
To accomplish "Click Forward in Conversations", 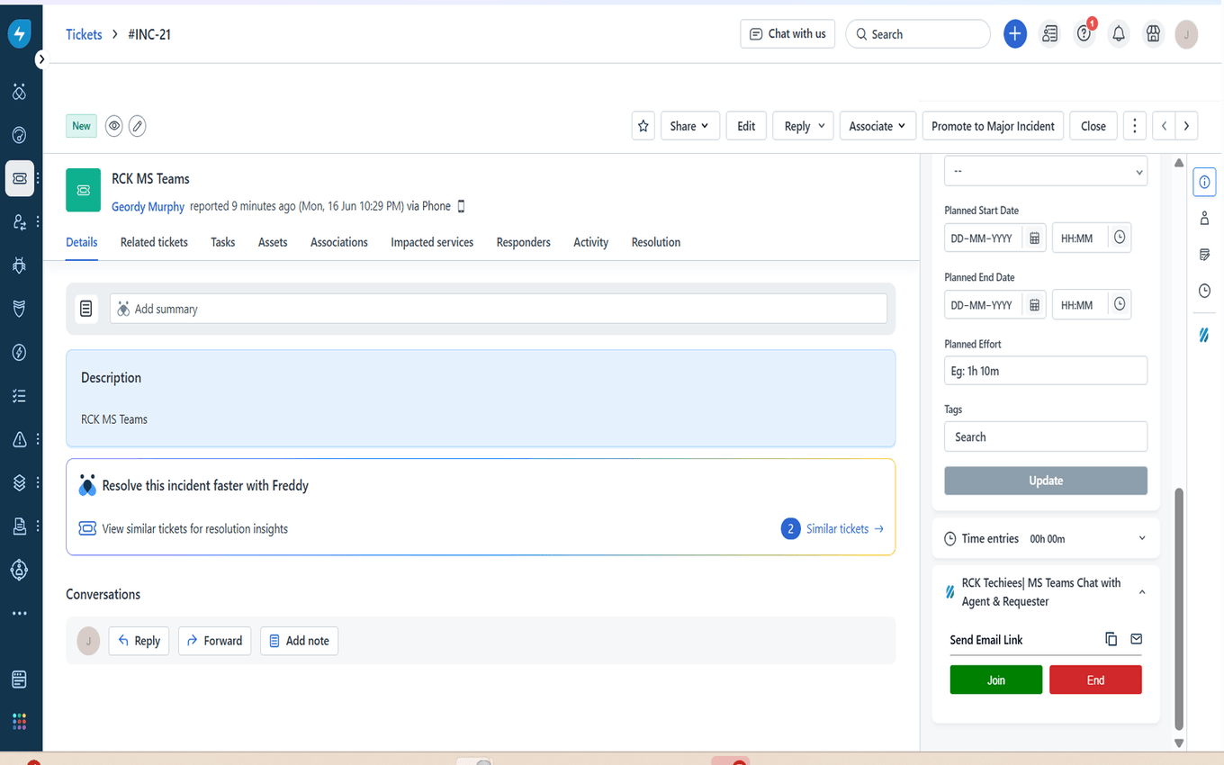I will (214, 641).
